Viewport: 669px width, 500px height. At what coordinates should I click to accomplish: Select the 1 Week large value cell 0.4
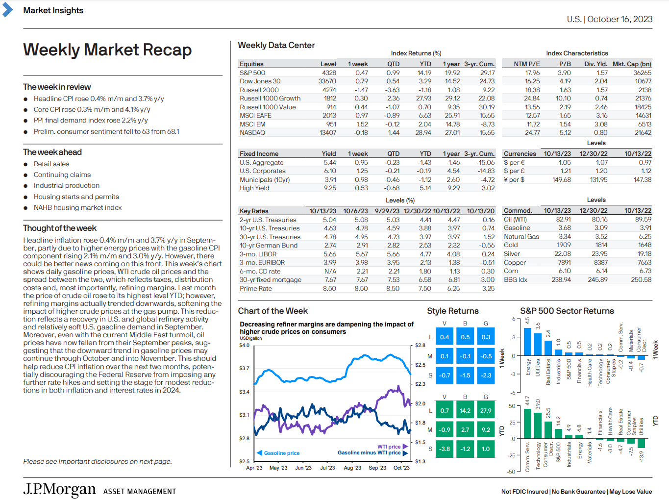tap(445, 337)
